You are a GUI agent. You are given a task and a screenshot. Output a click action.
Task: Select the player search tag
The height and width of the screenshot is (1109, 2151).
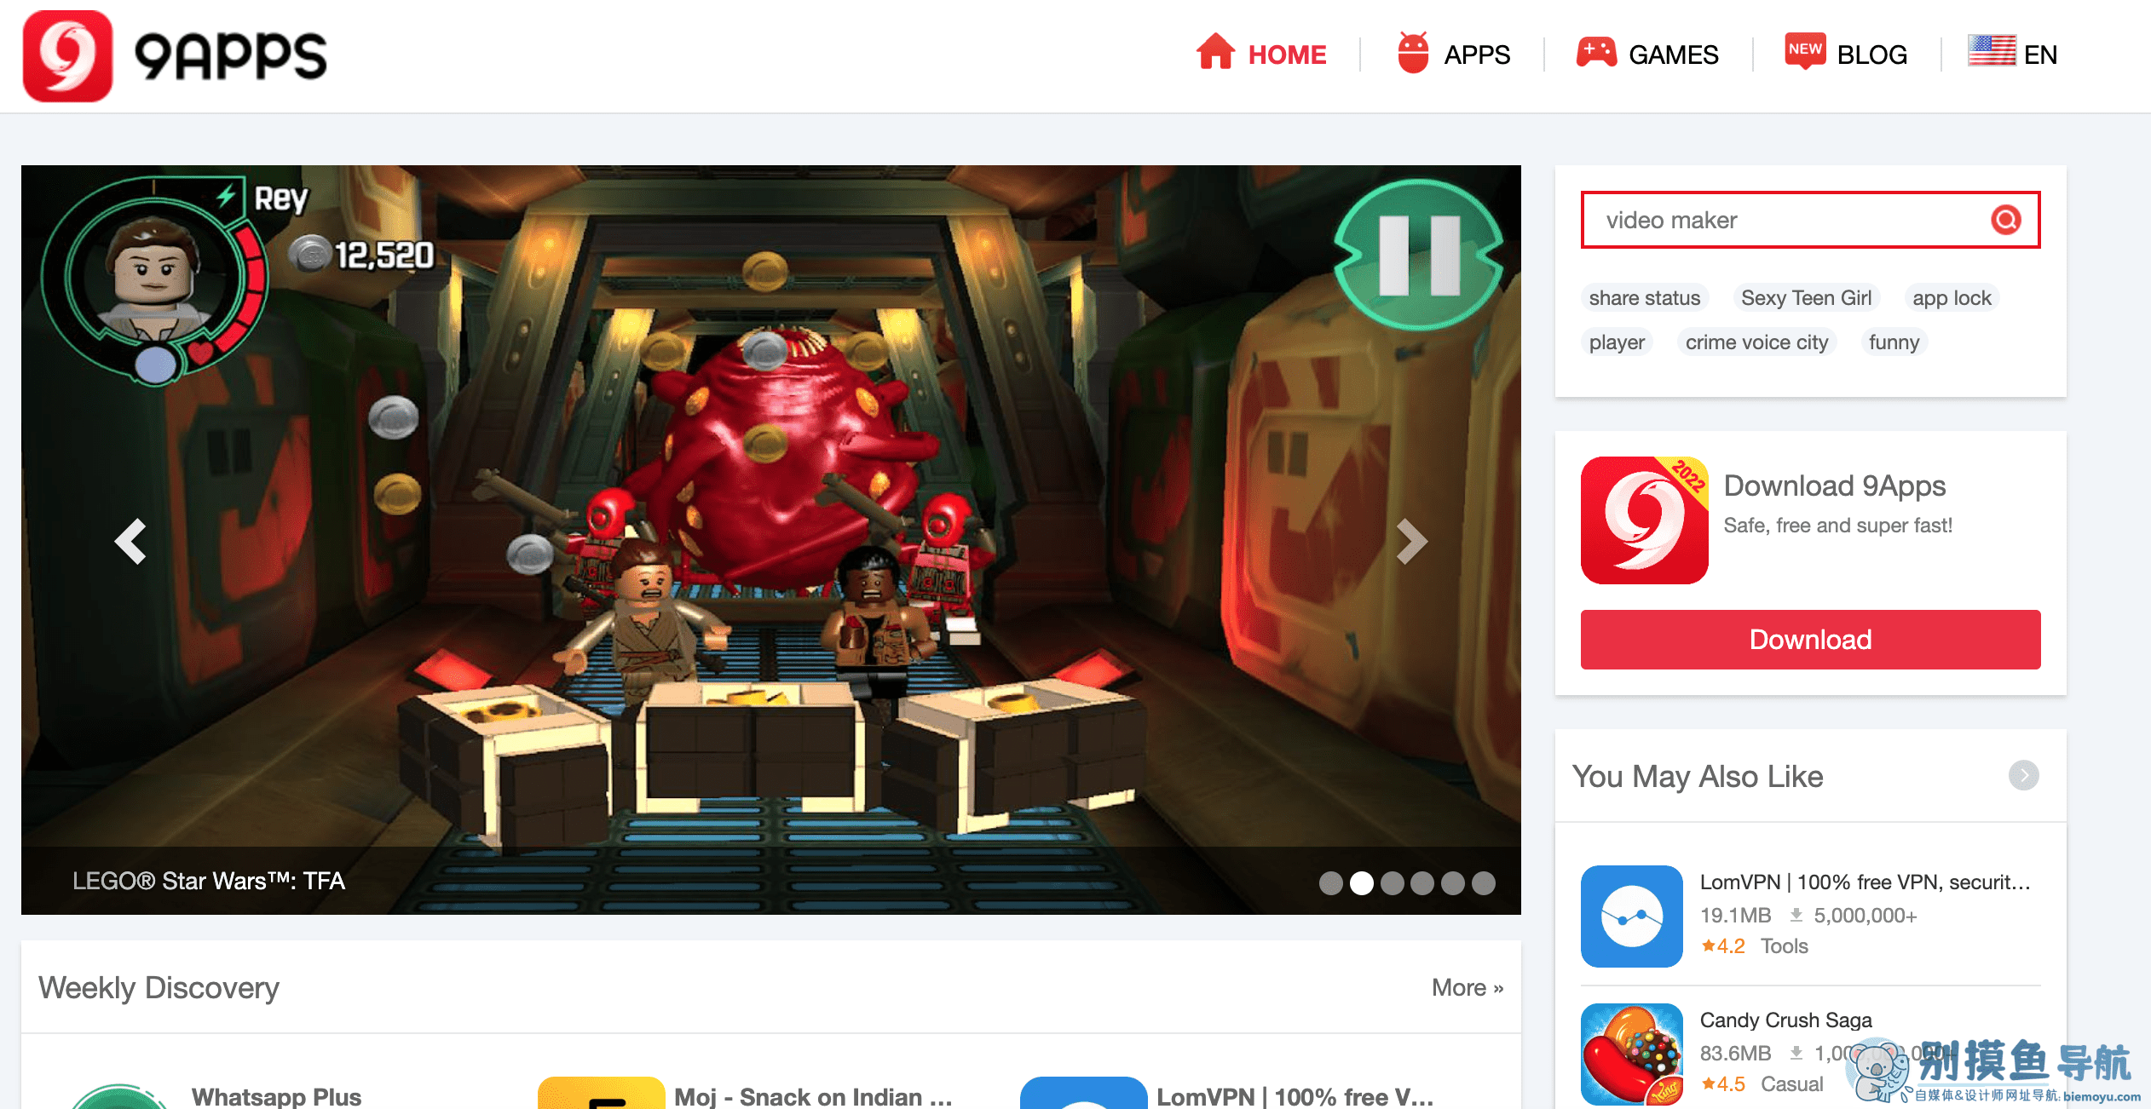point(1617,342)
